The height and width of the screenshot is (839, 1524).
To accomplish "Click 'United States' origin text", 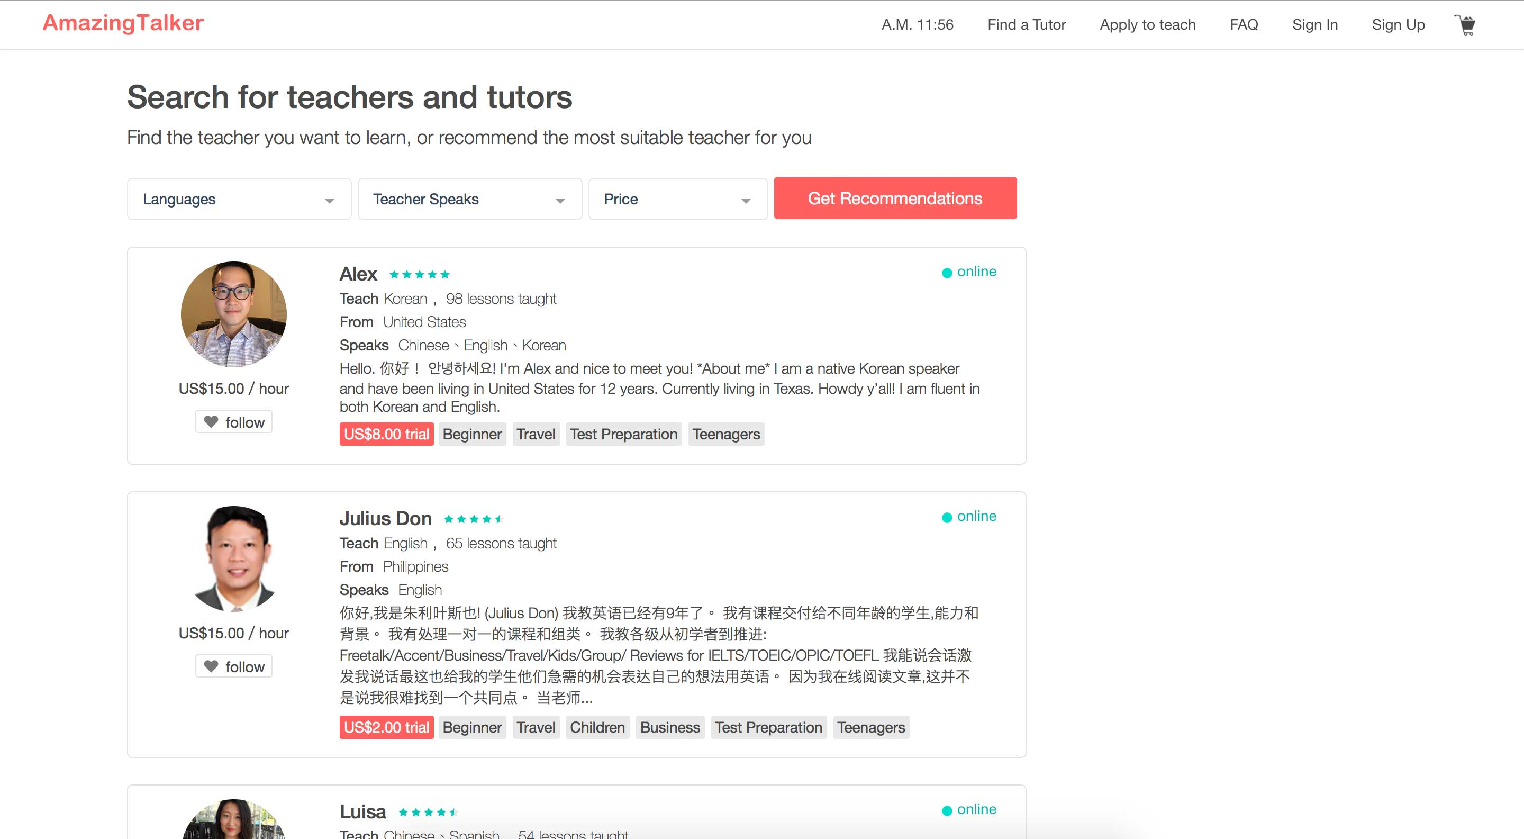I will 424,322.
